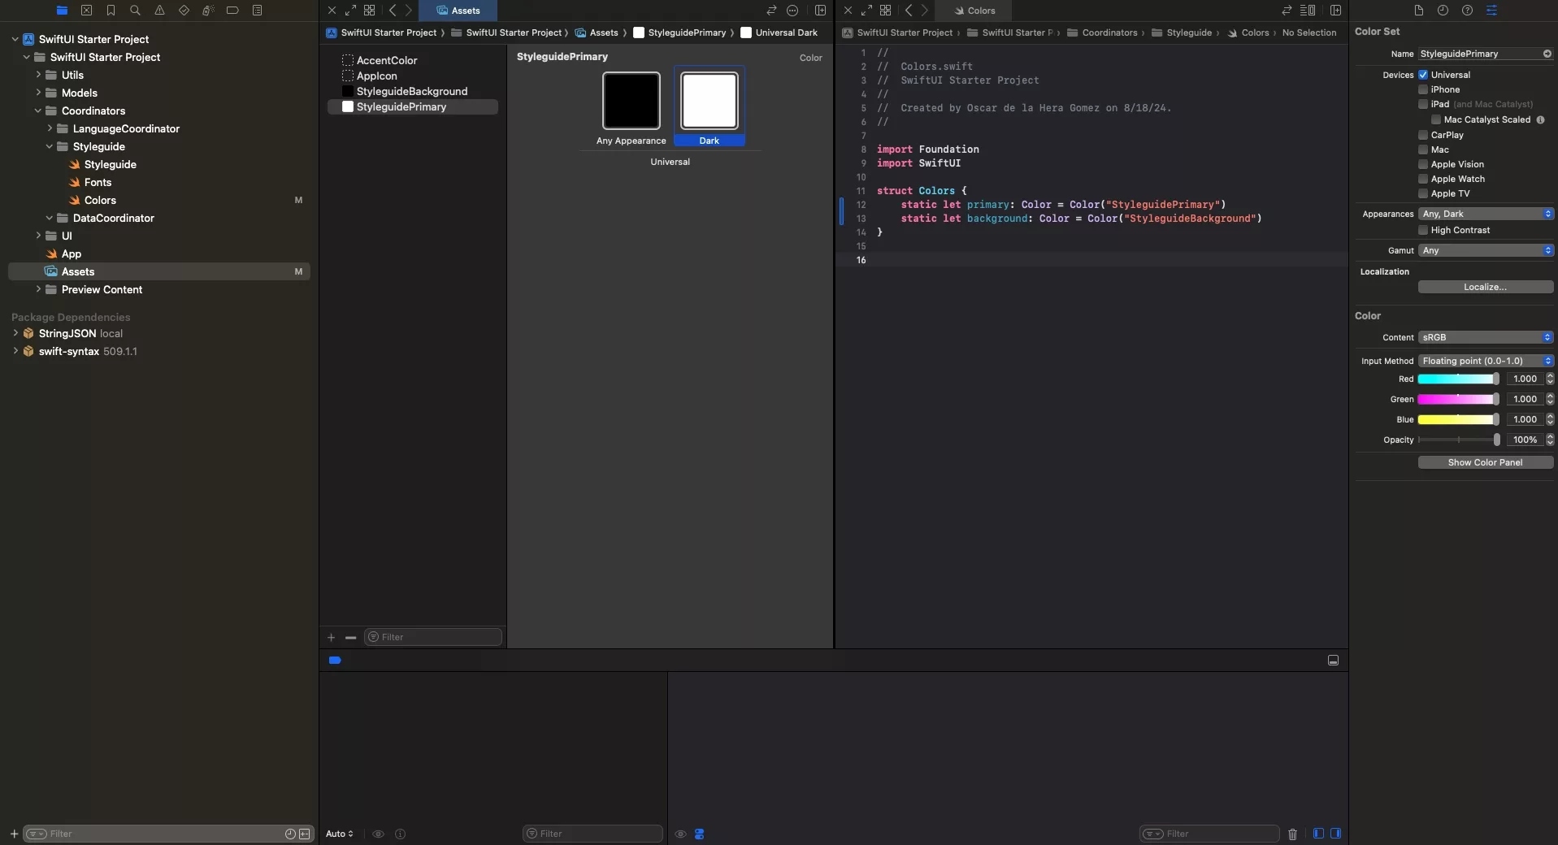Select the Assets editor tab
Image resolution: width=1558 pixels, height=845 pixels.
coord(458,11)
